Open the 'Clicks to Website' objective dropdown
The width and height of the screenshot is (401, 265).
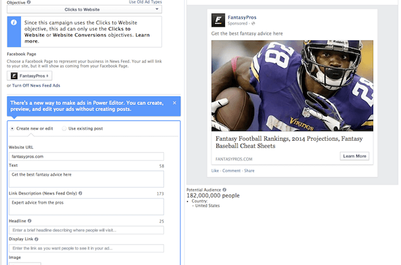pyautogui.click(x=85, y=10)
